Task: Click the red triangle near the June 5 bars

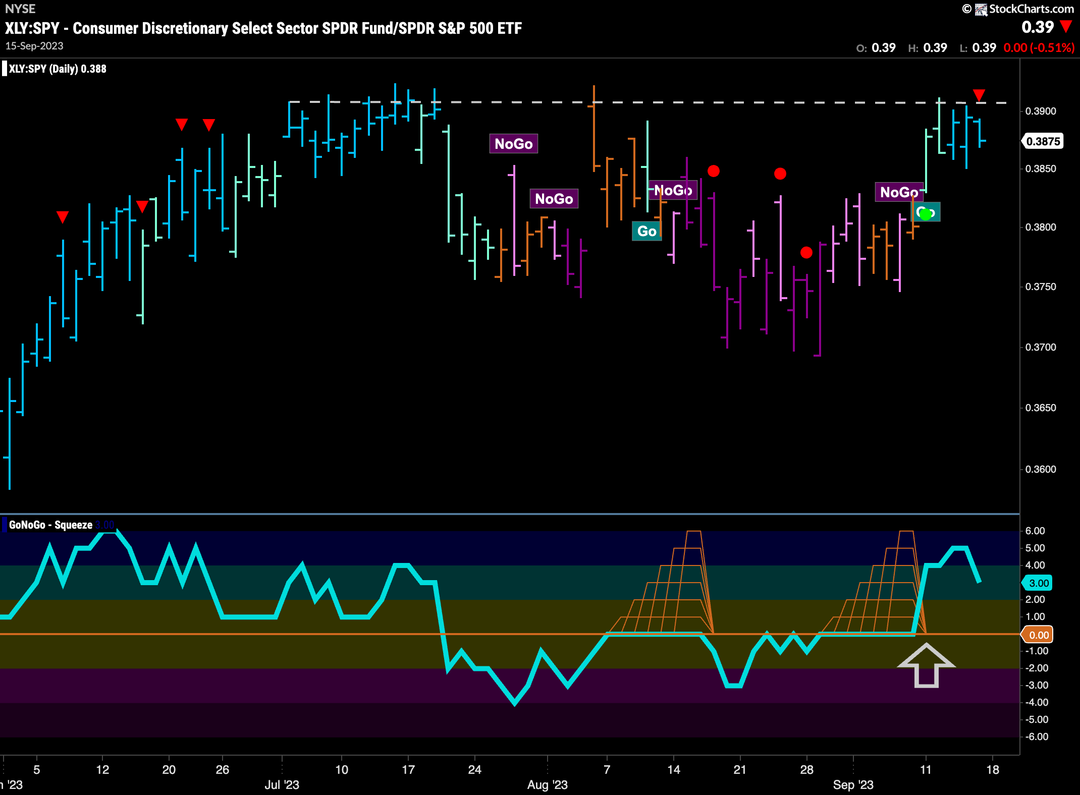Action: click(x=63, y=217)
